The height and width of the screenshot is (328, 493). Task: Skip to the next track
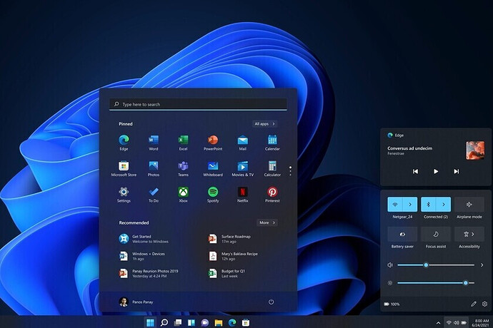click(457, 171)
